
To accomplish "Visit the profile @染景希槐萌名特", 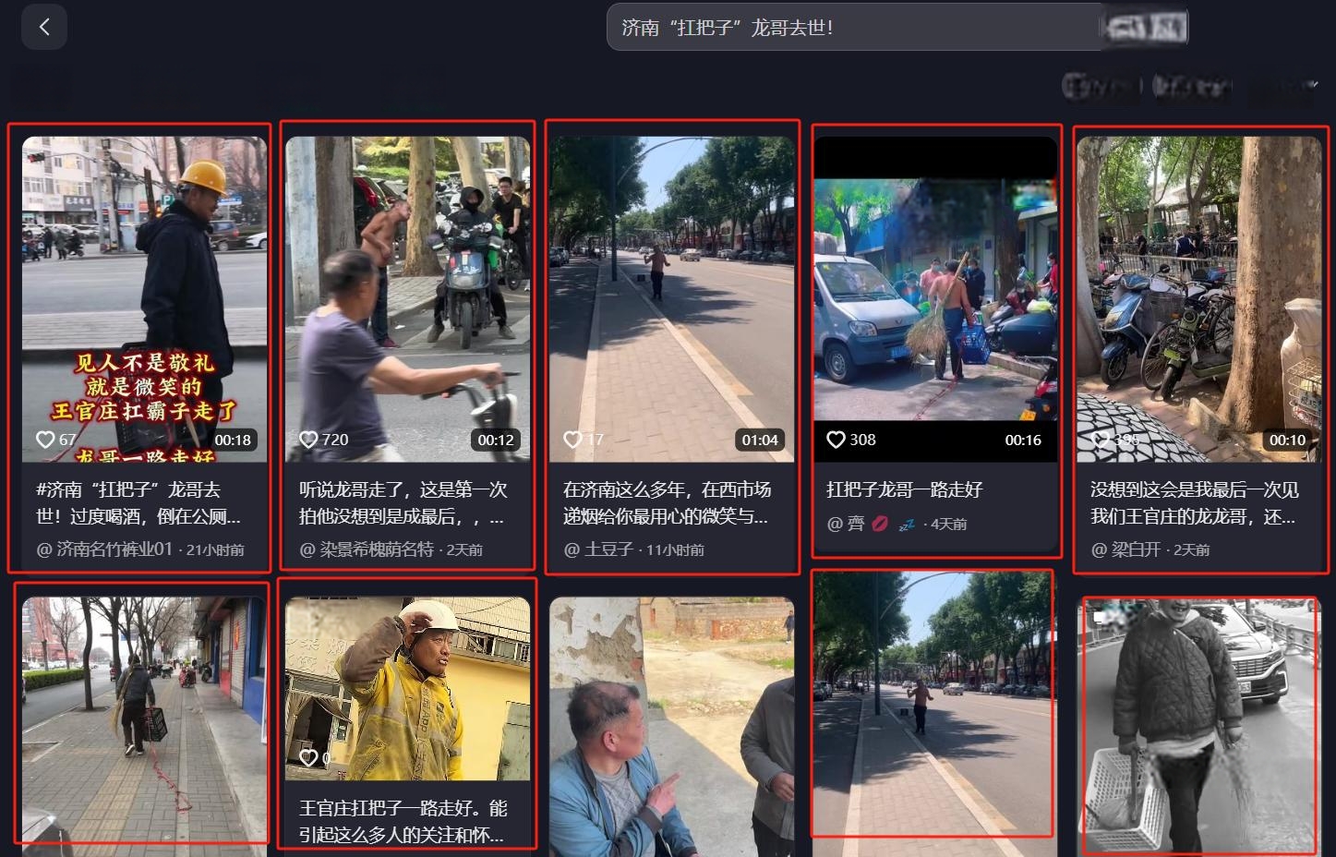I will [x=367, y=549].
